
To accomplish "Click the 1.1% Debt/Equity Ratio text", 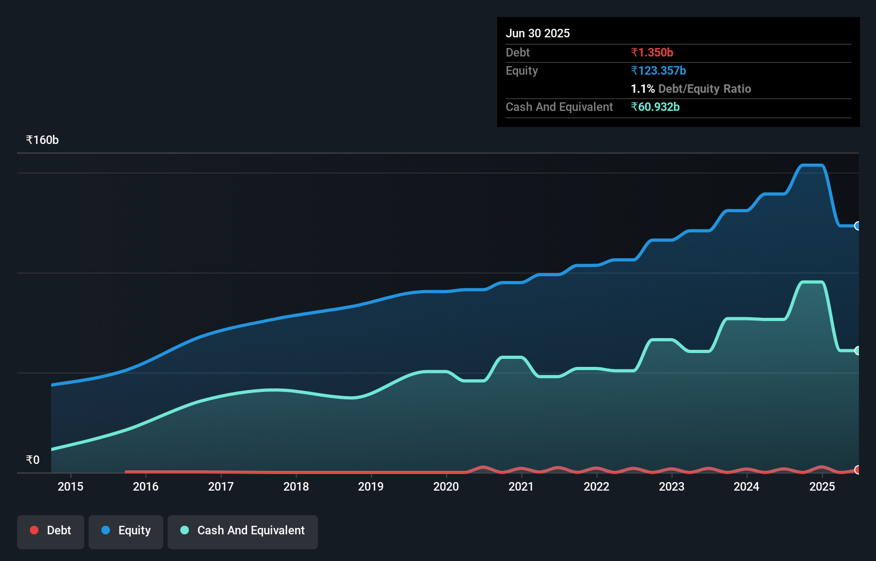I will pyautogui.click(x=691, y=89).
